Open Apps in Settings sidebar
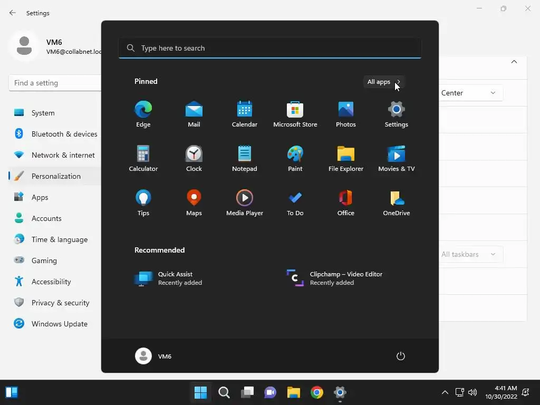The height and width of the screenshot is (405, 540). (55, 197)
